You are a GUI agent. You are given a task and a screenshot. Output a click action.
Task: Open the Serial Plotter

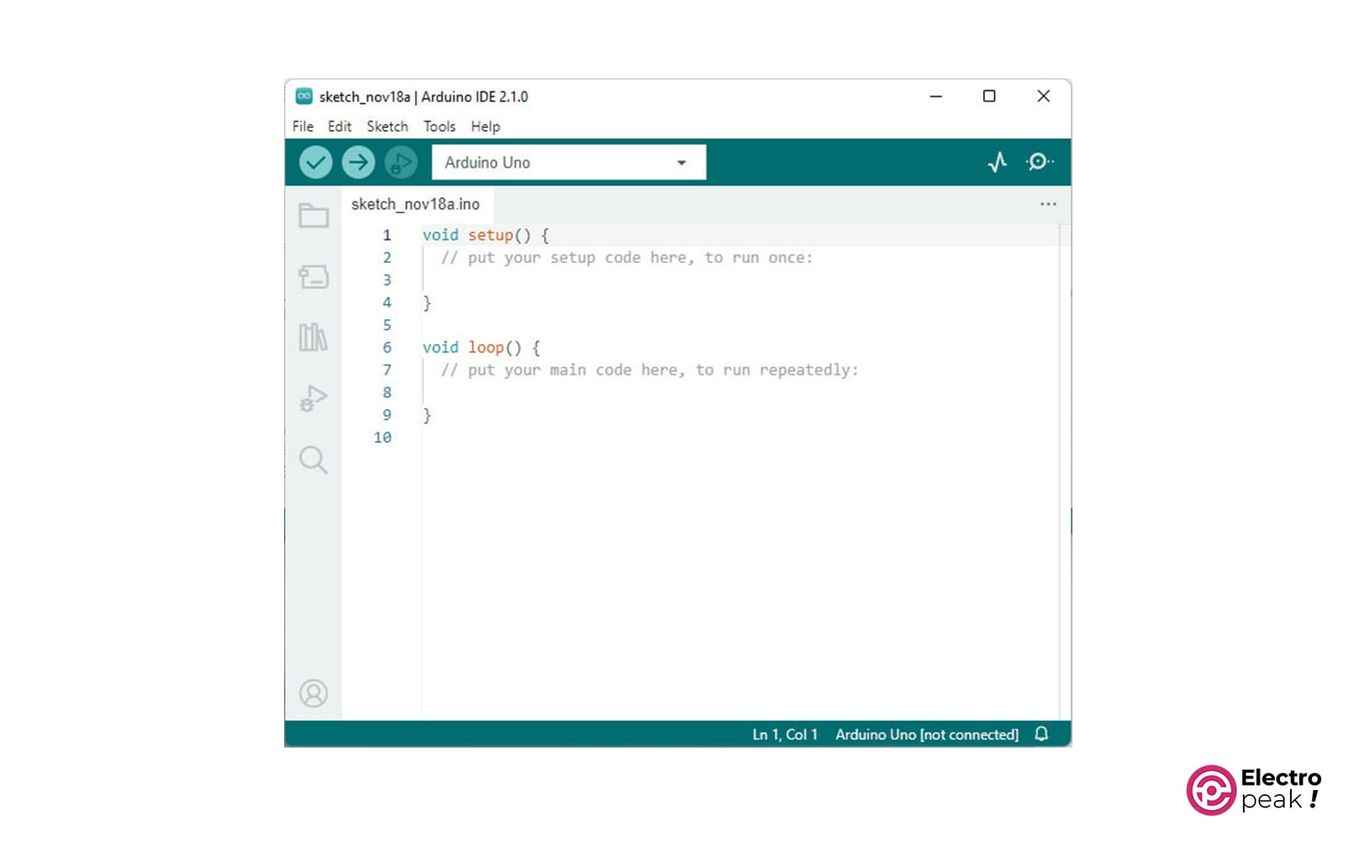click(997, 162)
